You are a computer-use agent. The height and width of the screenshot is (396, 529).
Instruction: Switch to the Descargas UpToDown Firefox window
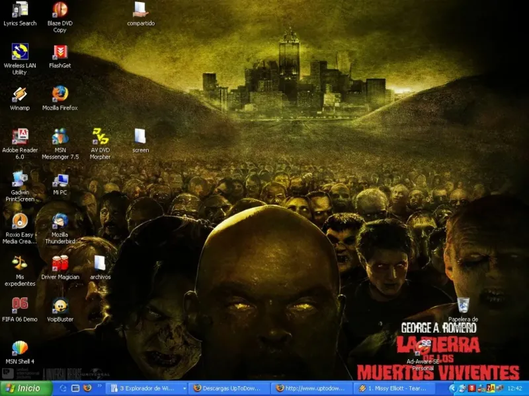coord(229,388)
